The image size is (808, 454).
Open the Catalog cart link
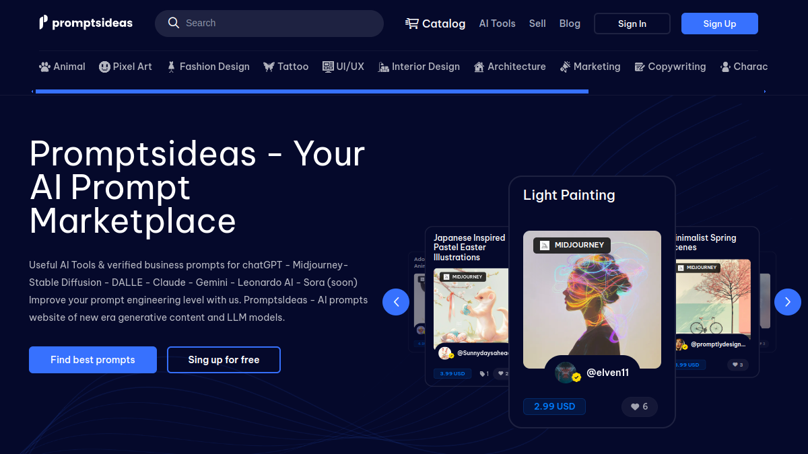(x=435, y=24)
